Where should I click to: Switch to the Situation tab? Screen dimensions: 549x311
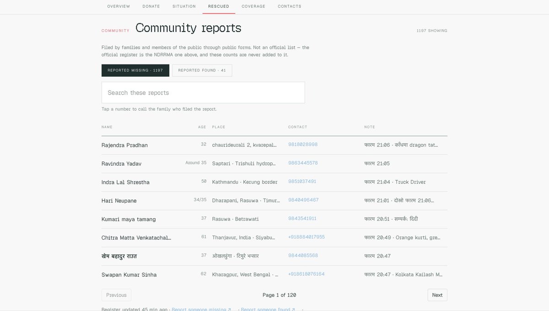[184, 6]
